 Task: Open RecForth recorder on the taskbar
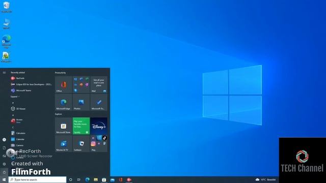click(x=129, y=179)
